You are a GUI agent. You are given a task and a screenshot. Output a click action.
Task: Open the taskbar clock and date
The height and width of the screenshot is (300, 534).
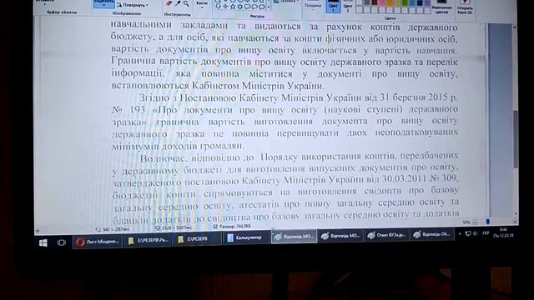[503, 232]
